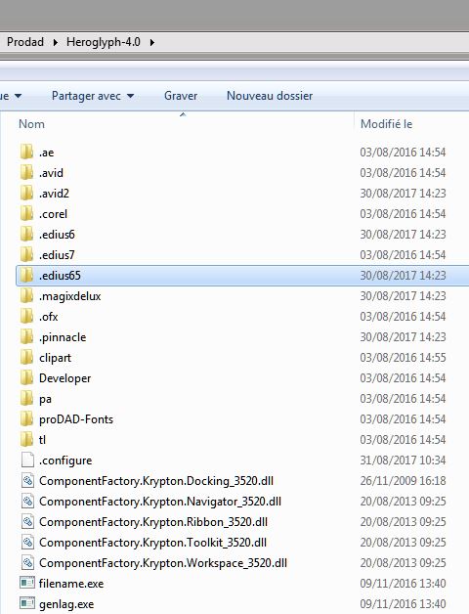Click the .avid2 folder icon
Viewport: 469px width, 614px height.
click(26, 193)
